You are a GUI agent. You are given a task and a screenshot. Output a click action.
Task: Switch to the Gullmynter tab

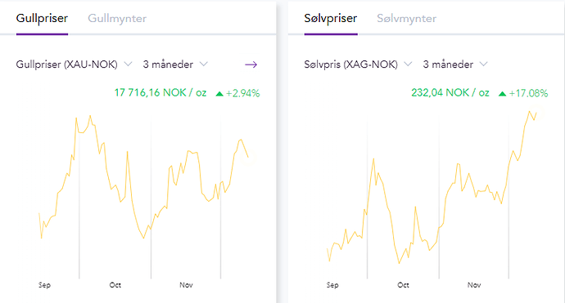[x=117, y=18]
